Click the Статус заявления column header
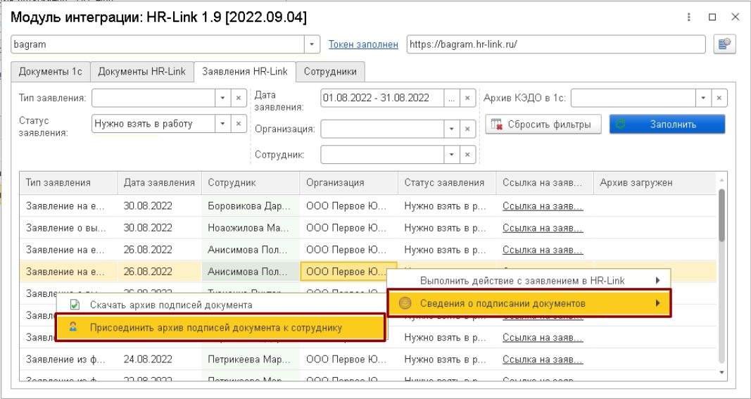The image size is (751, 399). (x=448, y=183)
